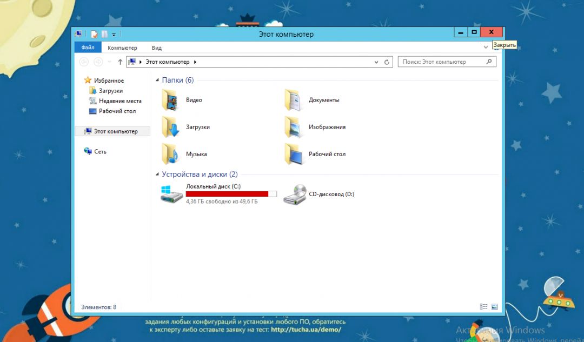Open the address bar history dropdown
Image resolution: width=584 pixels, height=342 pixels.
pyautogui.click(x=377, y=62)
